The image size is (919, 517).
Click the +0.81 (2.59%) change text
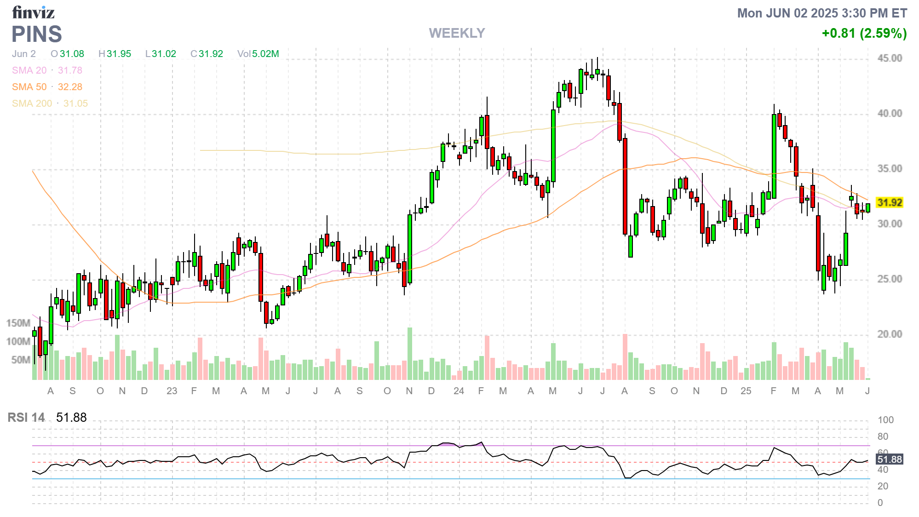(x=864, y=33)
